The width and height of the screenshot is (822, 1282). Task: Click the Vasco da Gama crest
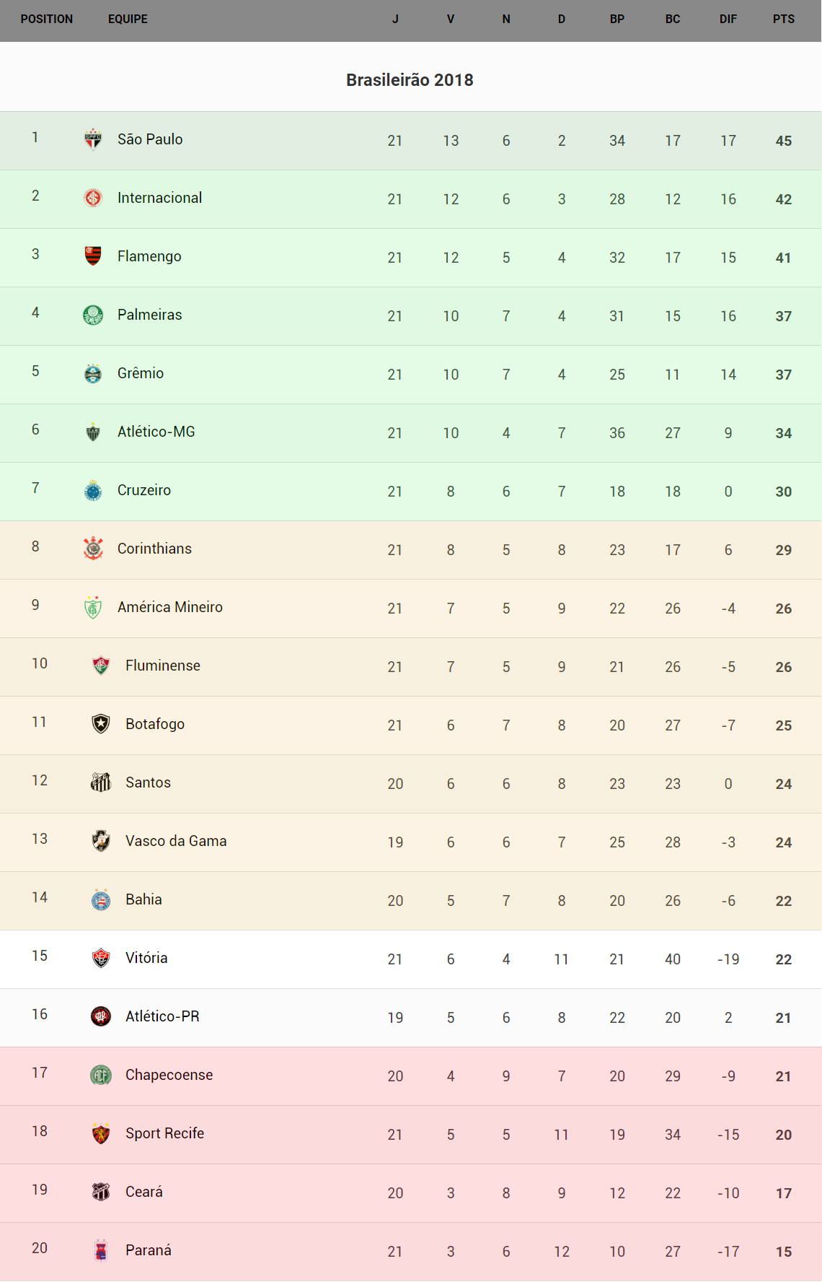tap(101, 840)
